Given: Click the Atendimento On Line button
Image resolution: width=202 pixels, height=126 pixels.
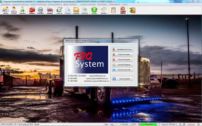Looking at the screenshot, I should [122, 49].
